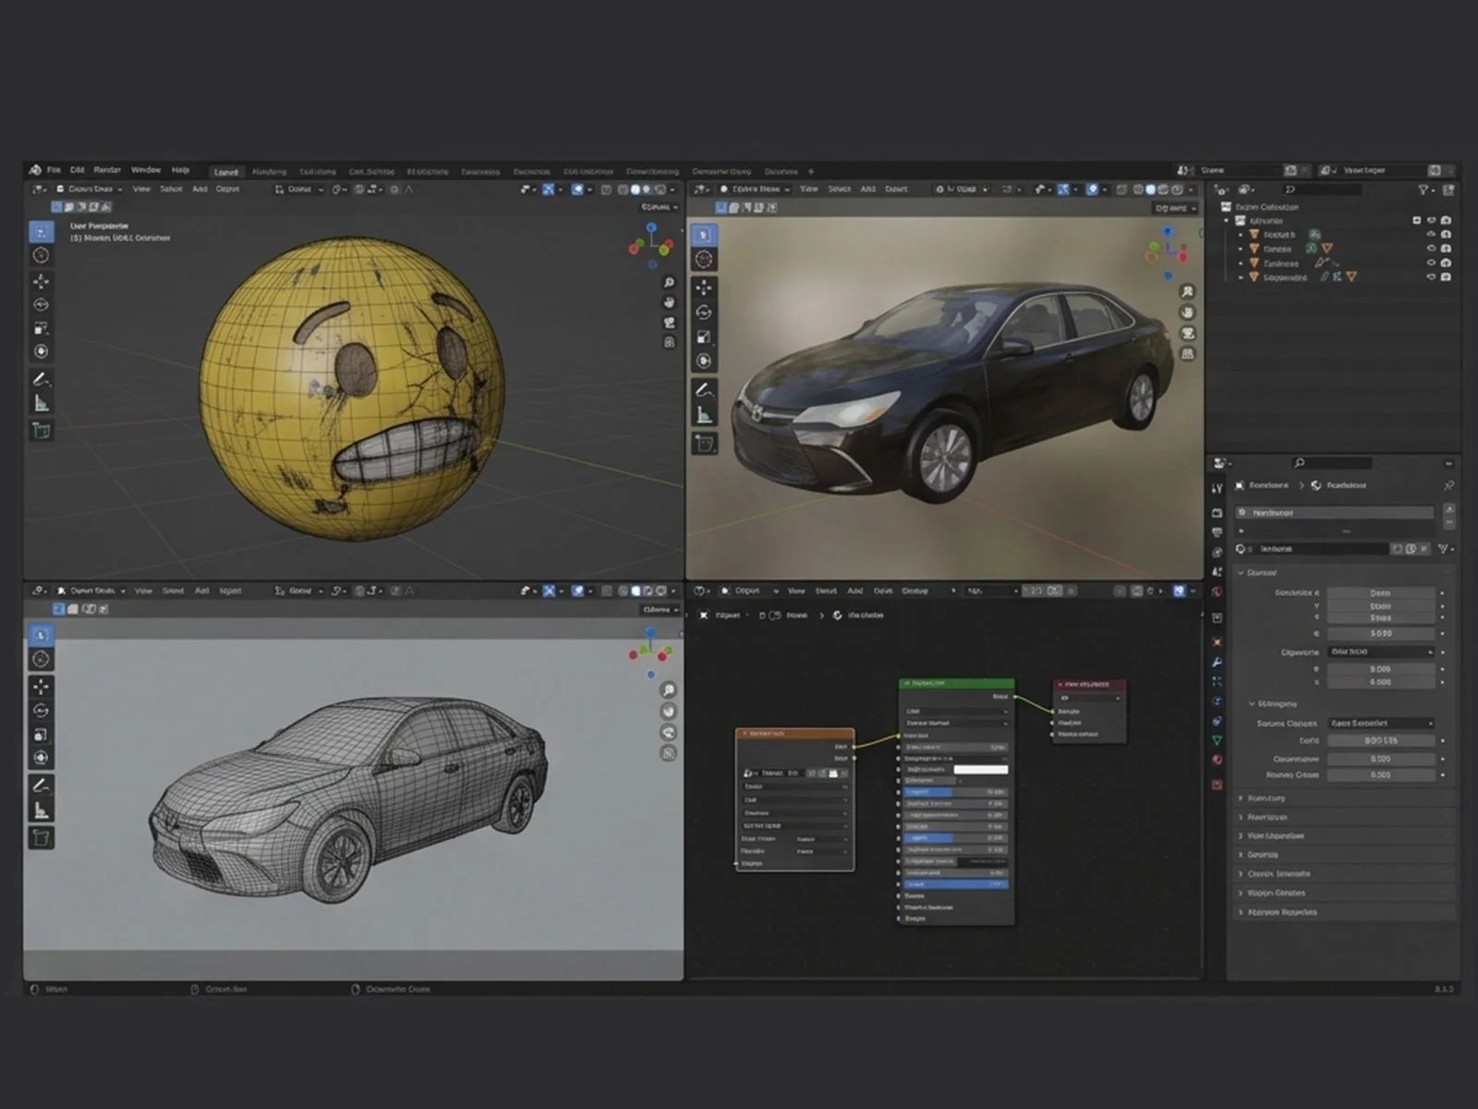Open the File menu
Image resolution: width=1478 pixels, height=1109 pixels.
(x=54, y=170)
